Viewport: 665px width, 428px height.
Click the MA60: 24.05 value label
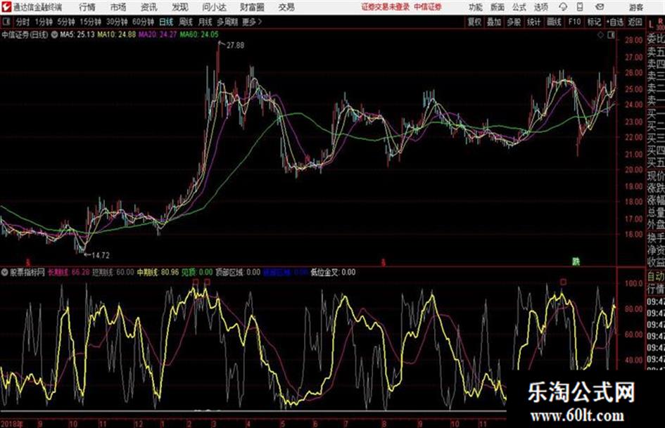point(199,34)
